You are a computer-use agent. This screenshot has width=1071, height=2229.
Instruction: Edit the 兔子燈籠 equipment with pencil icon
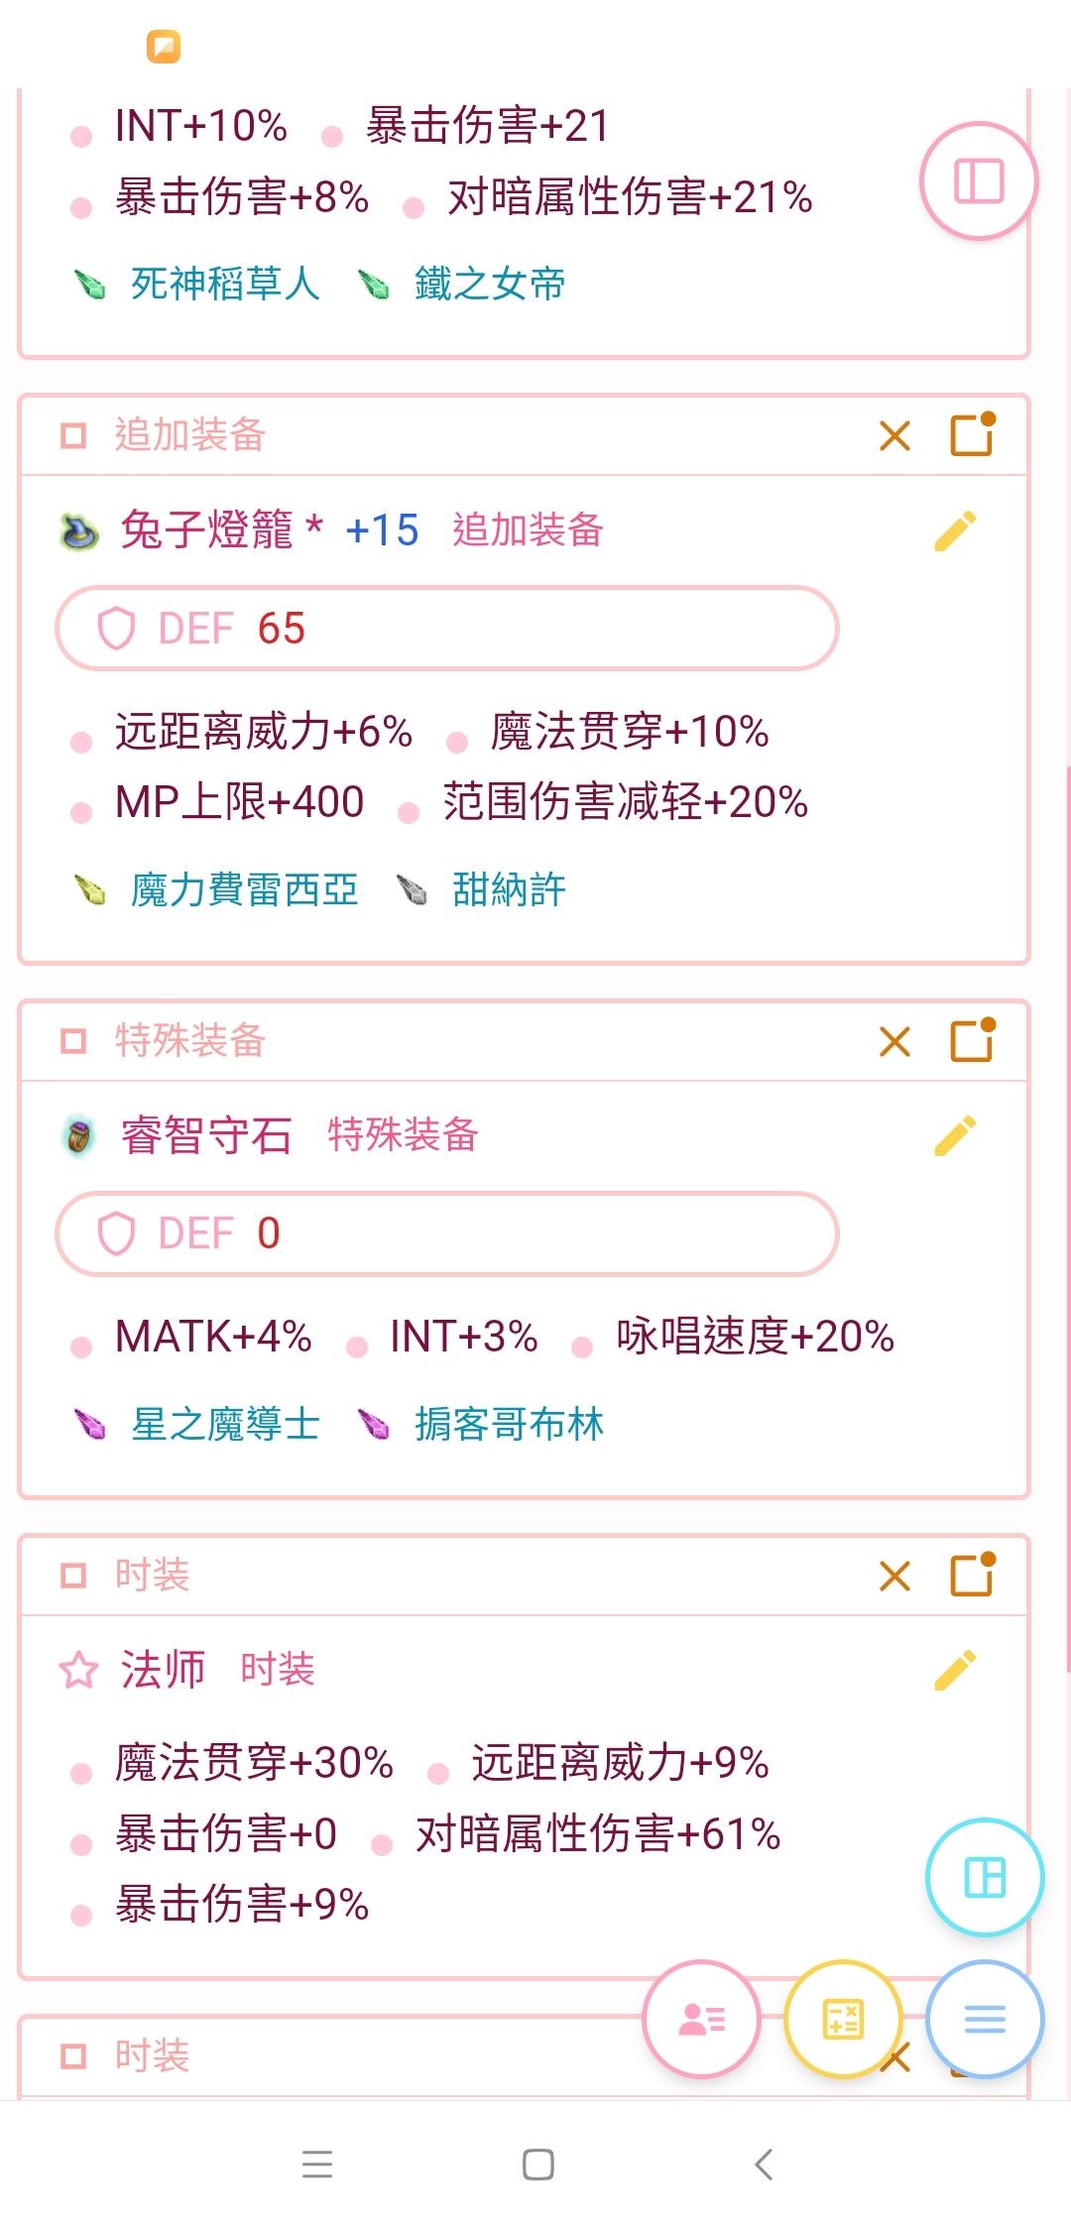pos(955,530)
